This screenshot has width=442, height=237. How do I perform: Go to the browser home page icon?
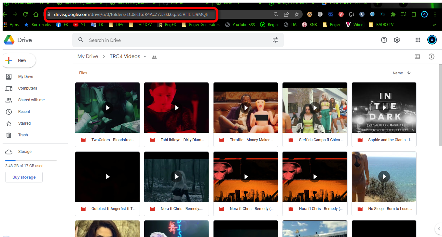click(35, 14)
